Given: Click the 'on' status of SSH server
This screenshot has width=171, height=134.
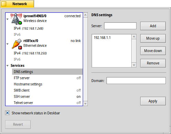Looking at the screenshot, I should point(79,97).
